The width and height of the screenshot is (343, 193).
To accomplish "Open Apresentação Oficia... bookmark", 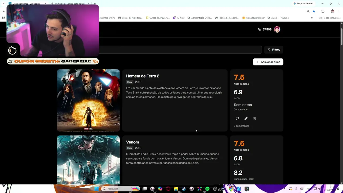I will point(200,18).
